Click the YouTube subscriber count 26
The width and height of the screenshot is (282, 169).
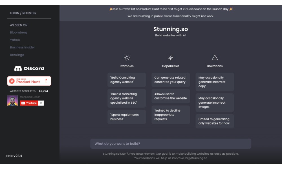click(41, 103)
